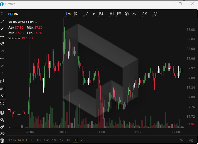198x144 pixels.
Task: Toggle Log scale mode
Action: coord(190,140)
